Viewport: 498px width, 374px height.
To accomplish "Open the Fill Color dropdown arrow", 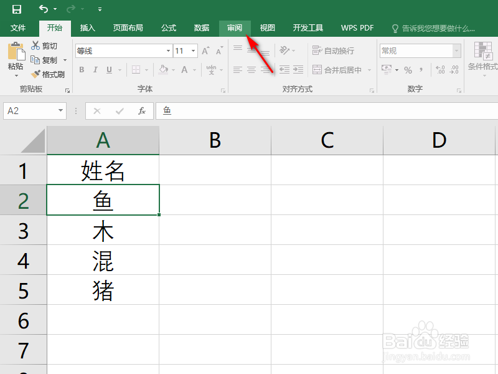I will 173,69.
